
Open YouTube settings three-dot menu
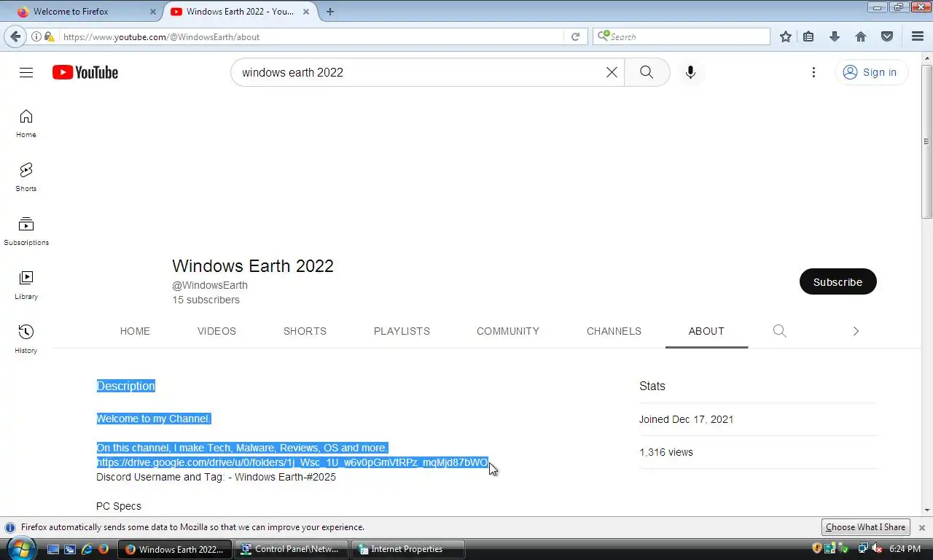[x=813, y=72]
